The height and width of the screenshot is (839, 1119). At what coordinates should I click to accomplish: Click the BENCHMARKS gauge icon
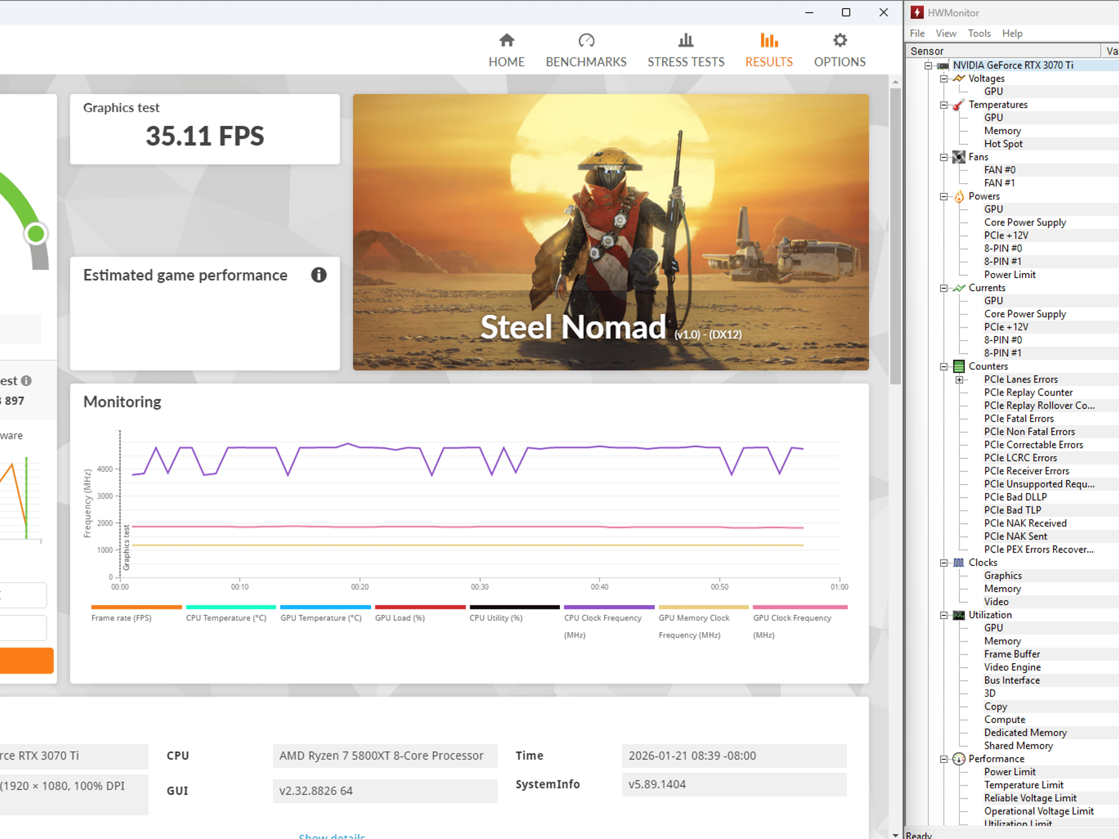[586, 40]
